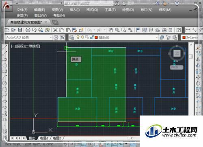This screenshot has width=203, height=147.
Task: Select the Circle tool in the draw toolbar
Action: pyautogui.click(x=5, y=83)
